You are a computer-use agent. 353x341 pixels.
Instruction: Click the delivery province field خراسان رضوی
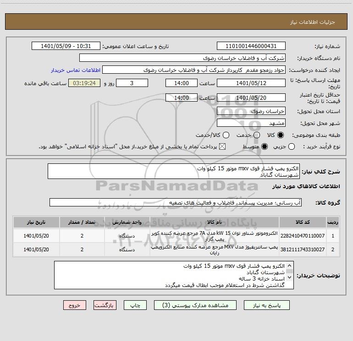pyautogui.click(x=251, y=111)
